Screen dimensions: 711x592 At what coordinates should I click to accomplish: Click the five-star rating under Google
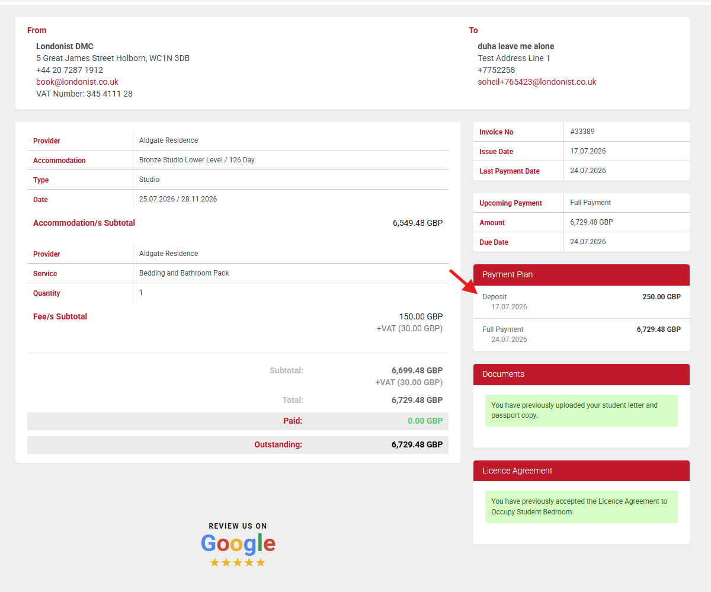238,562
